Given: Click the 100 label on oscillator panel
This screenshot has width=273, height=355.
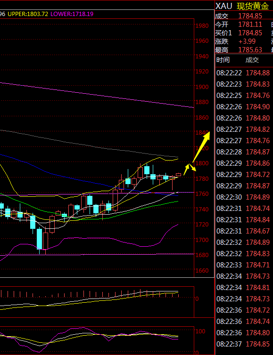Looking at the screenshot, I should [200, 331].
